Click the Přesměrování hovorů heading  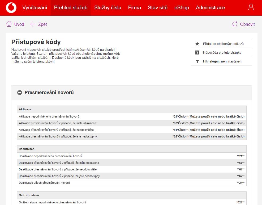49,93
